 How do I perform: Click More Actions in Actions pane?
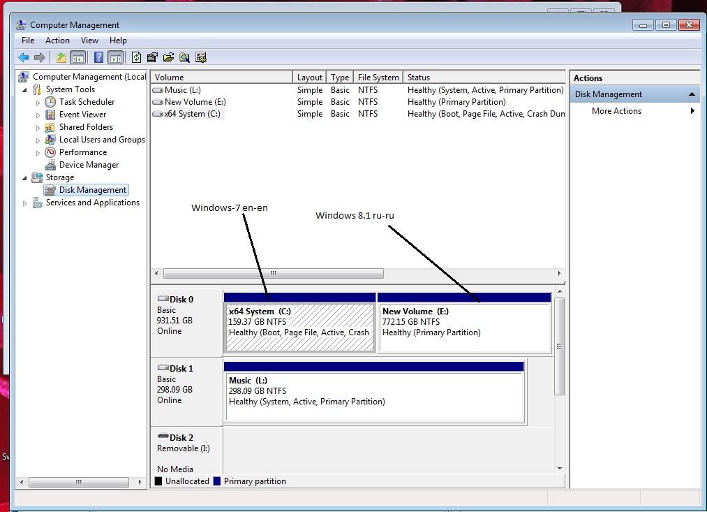(x=616, y=111)
